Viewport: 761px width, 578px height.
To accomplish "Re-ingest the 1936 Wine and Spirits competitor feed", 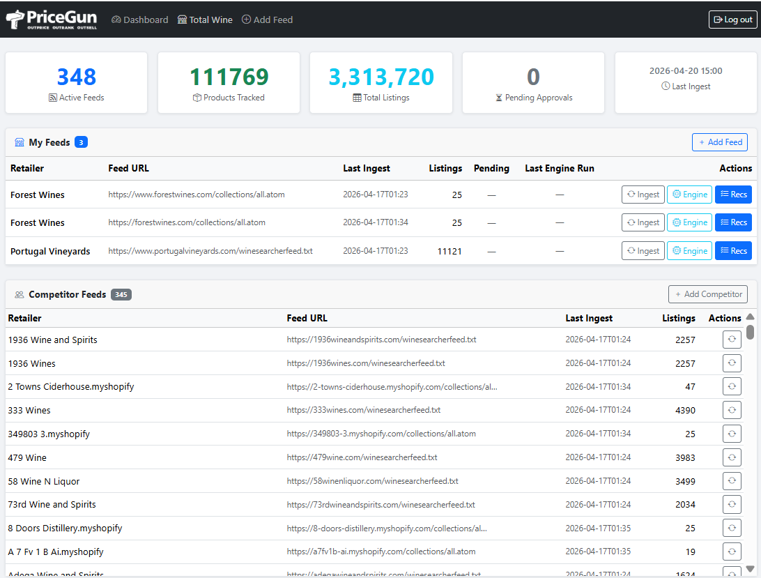I will click(732, 339).
